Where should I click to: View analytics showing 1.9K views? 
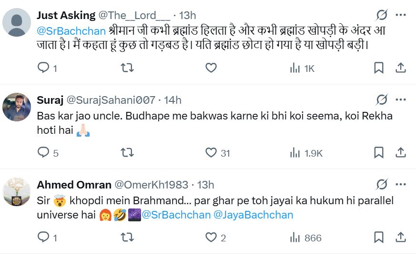click(306, 153)
